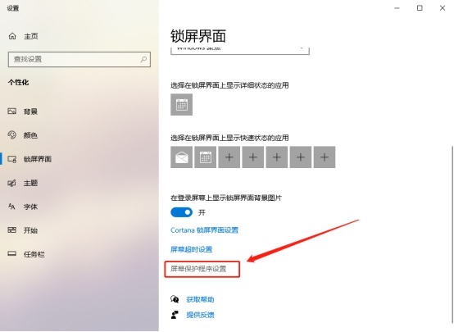Open Cortana 锁屏界面设置 link
Image resolution: width=454 pixels, height=332 pixels.
[204, 230]
